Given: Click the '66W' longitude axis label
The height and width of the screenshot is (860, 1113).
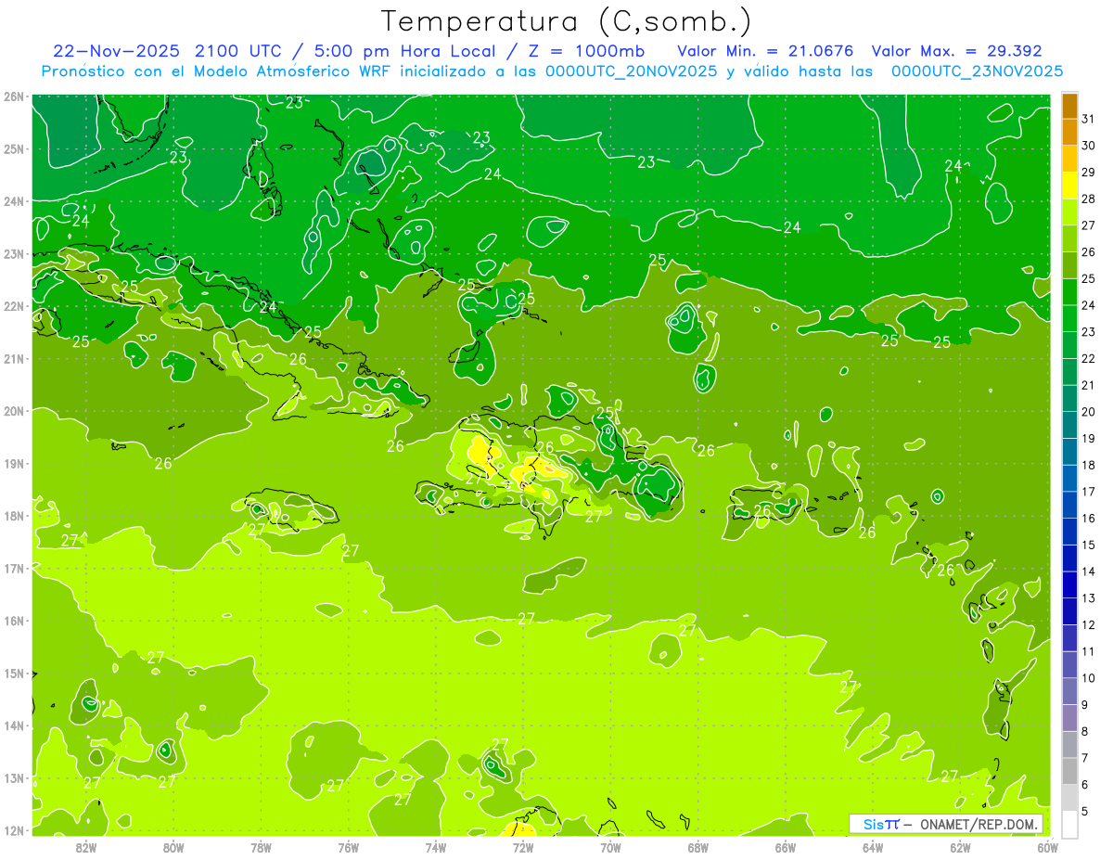Looking at the screenshot, I should 786,847.
